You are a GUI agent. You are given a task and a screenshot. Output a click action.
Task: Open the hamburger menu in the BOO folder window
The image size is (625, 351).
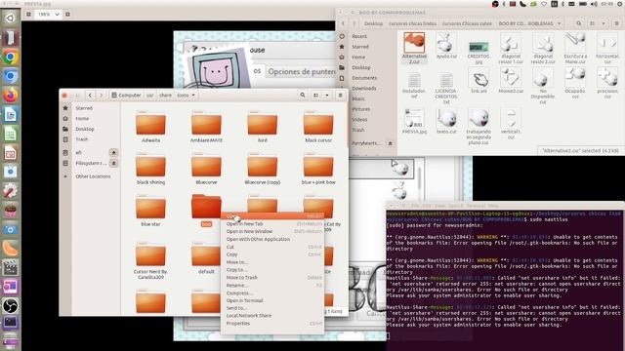[x=616, y=23]
